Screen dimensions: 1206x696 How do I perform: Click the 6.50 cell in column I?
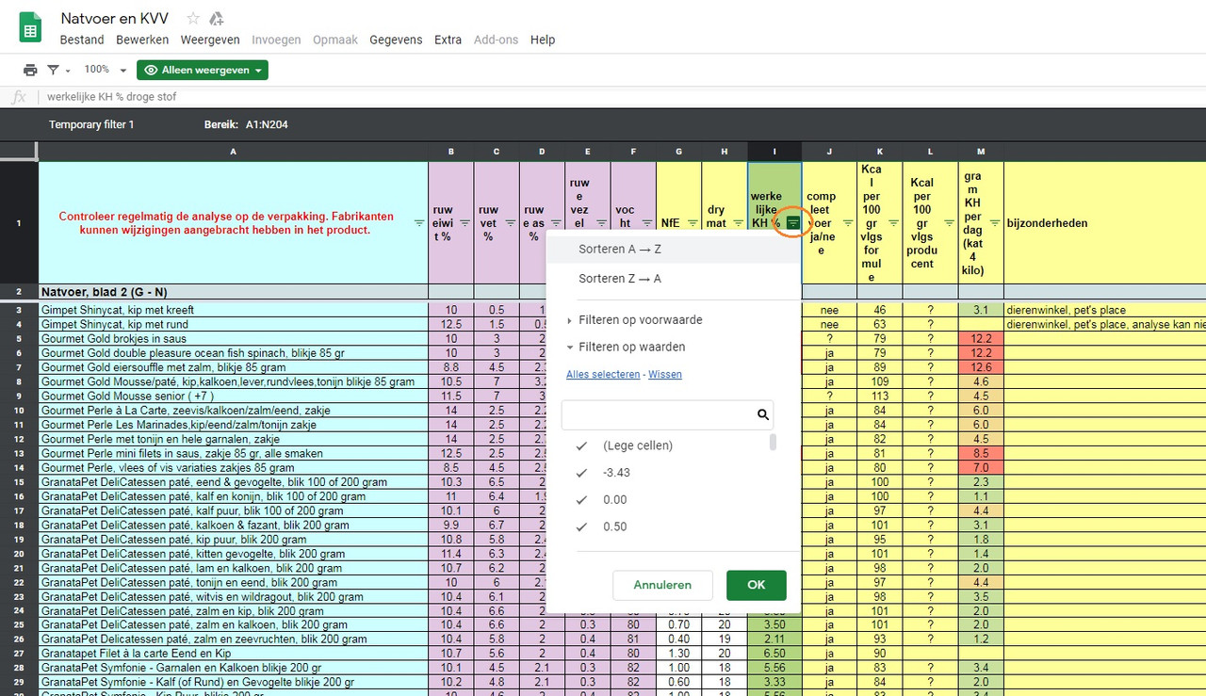[x=774, y=654]
